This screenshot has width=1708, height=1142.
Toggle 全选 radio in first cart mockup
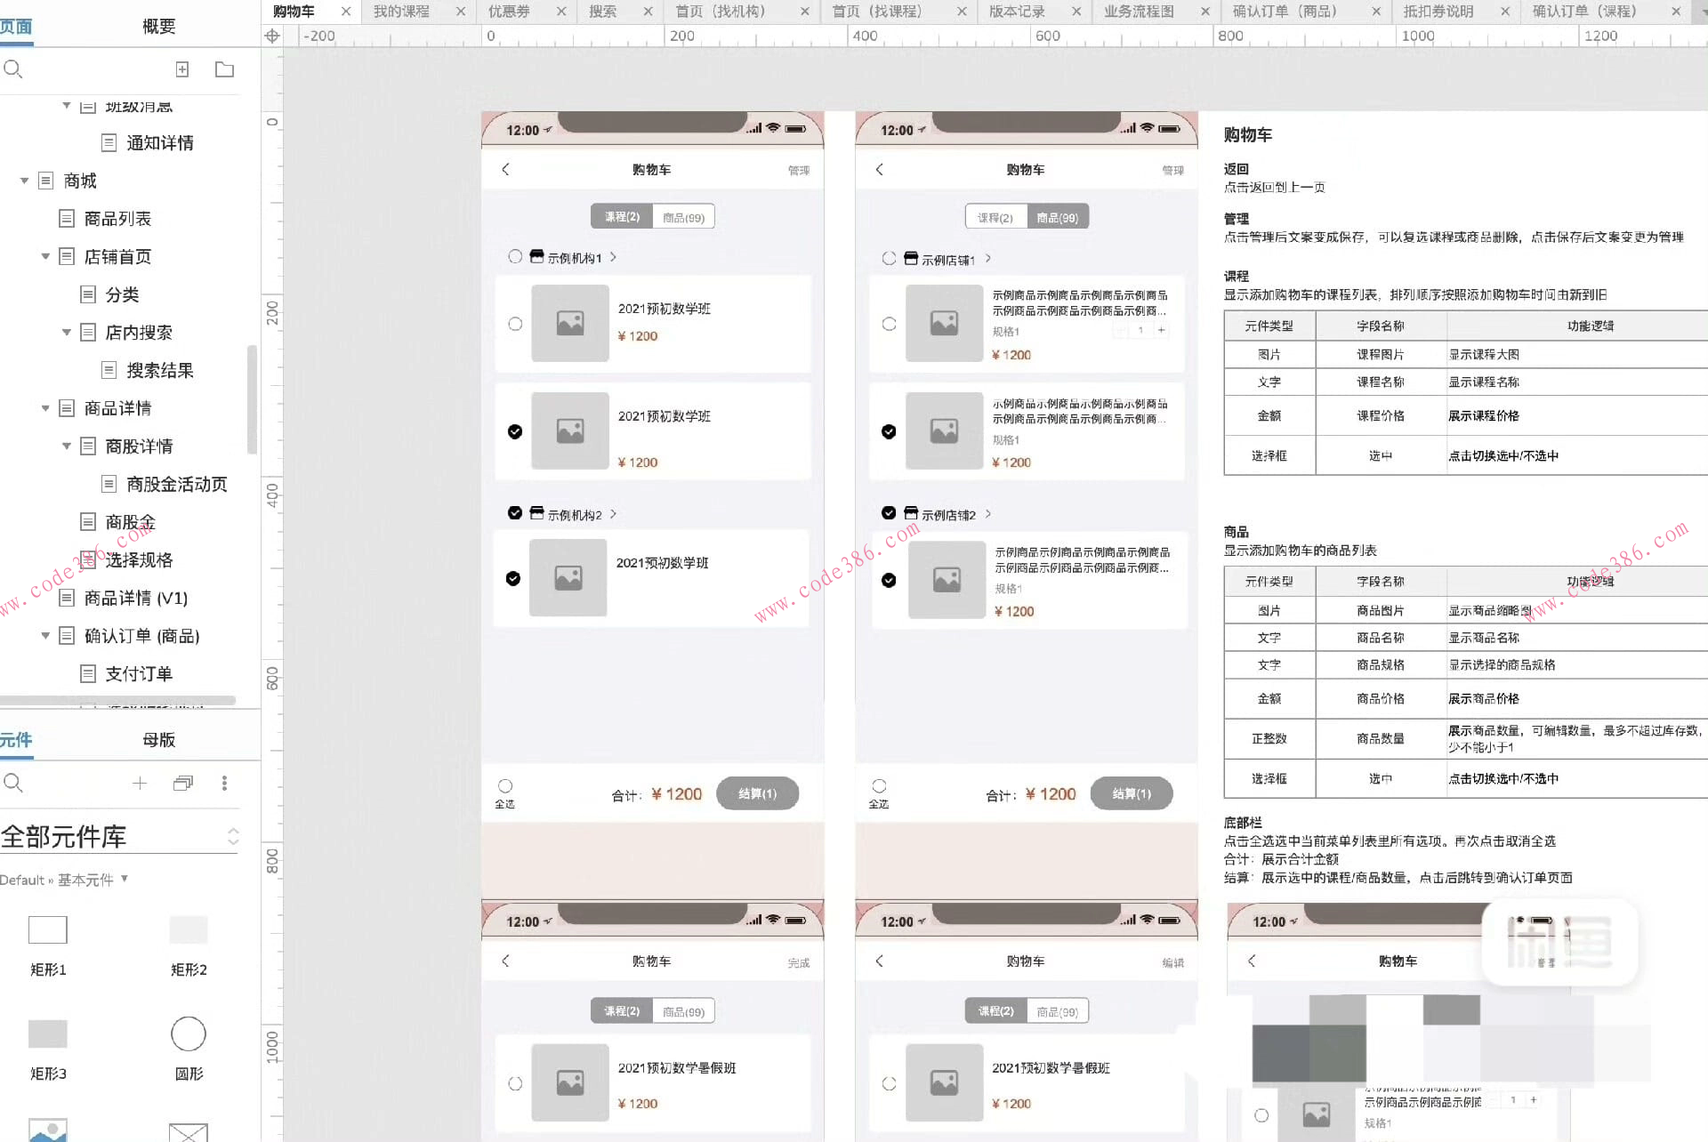click(x=505, y=785)
